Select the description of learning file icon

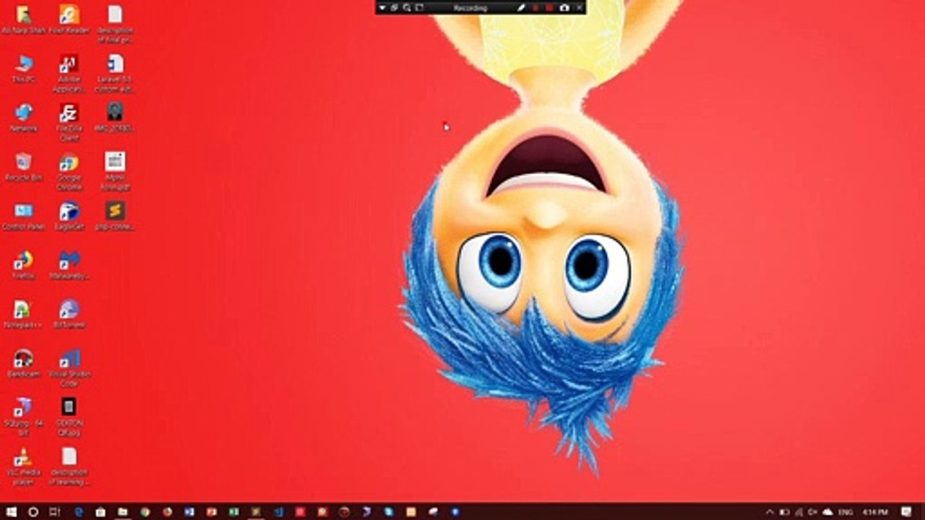[69, 466]
